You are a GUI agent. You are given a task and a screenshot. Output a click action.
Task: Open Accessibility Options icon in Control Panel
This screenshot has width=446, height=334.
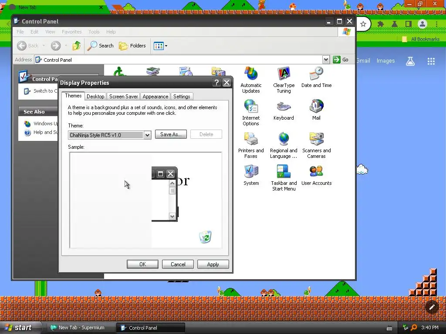point(120,71)
